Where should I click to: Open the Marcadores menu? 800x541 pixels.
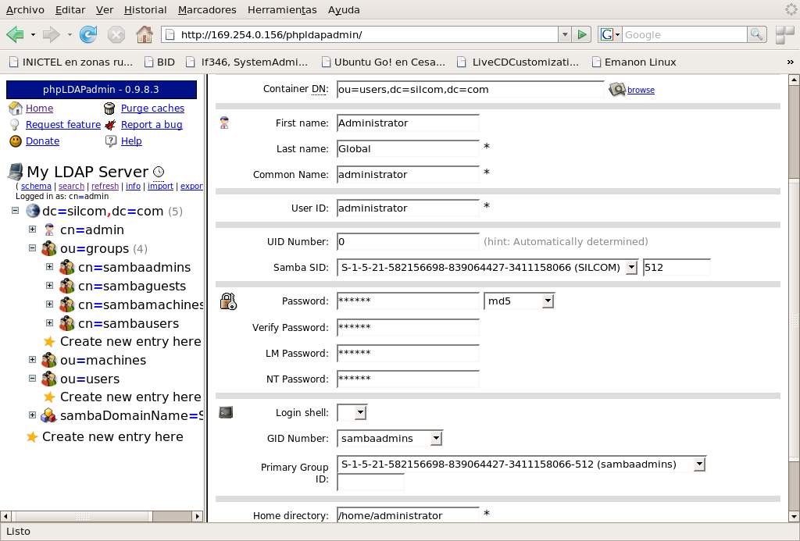(x=207, y=10)
